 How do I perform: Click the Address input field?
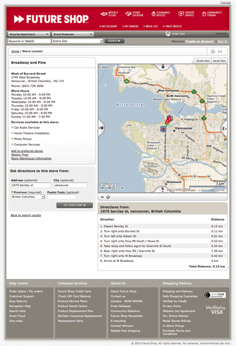tap(31, 185)
